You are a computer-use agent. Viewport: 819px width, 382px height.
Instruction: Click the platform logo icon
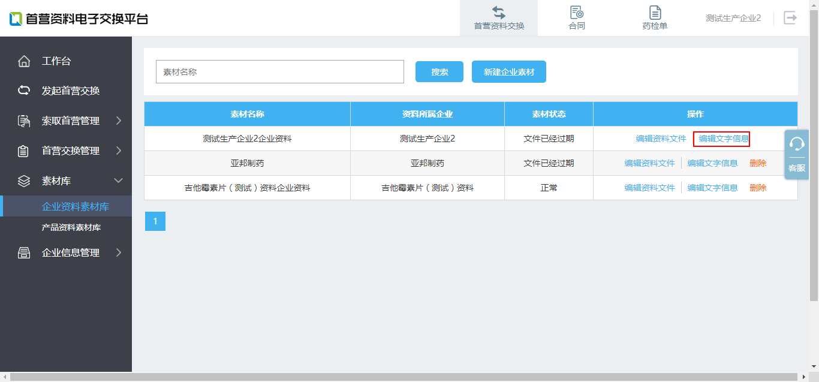(16, 19)
